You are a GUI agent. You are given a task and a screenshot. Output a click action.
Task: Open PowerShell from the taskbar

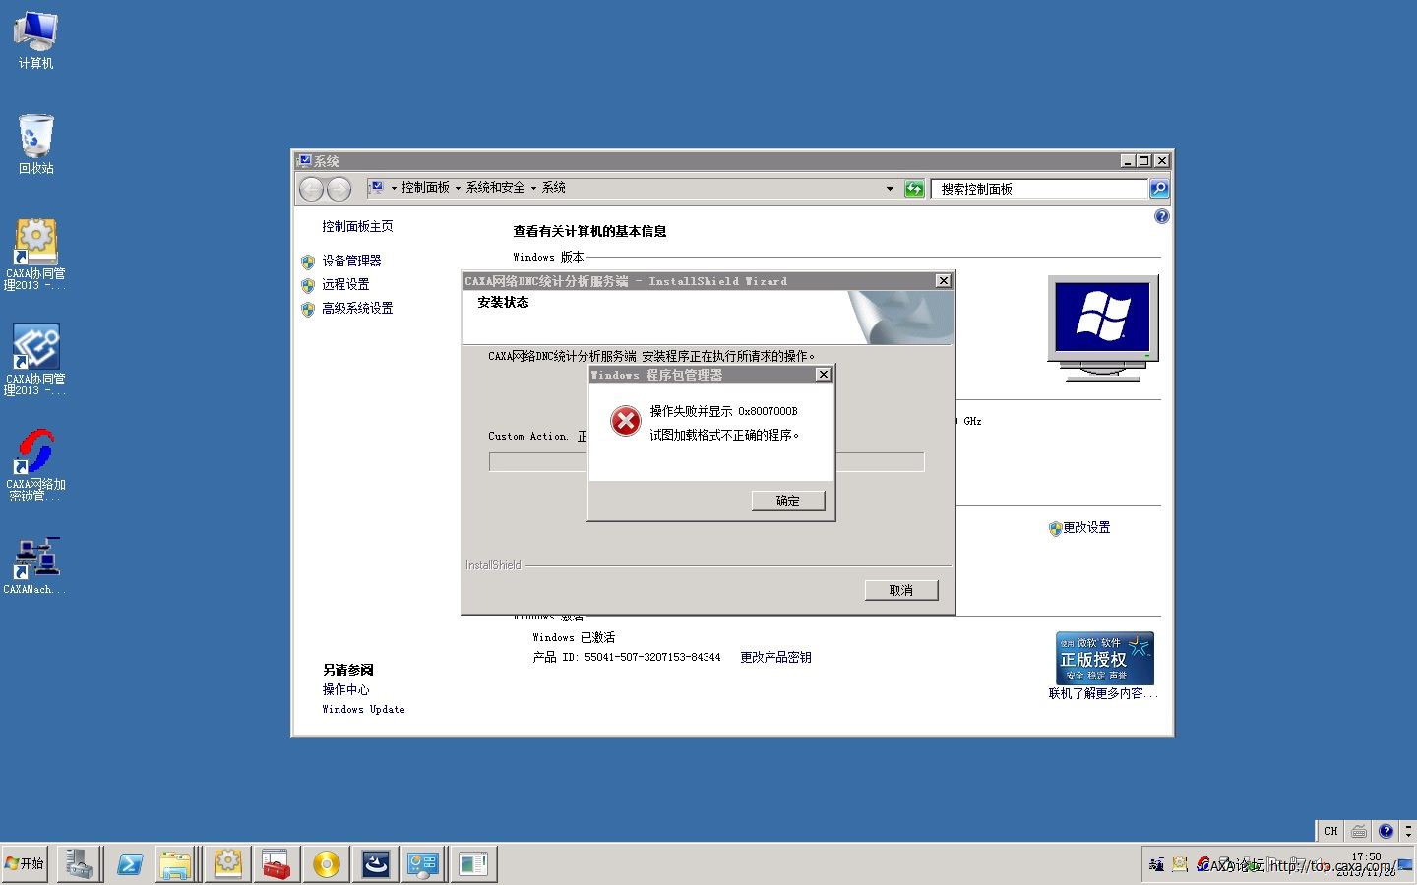point(129,864)
